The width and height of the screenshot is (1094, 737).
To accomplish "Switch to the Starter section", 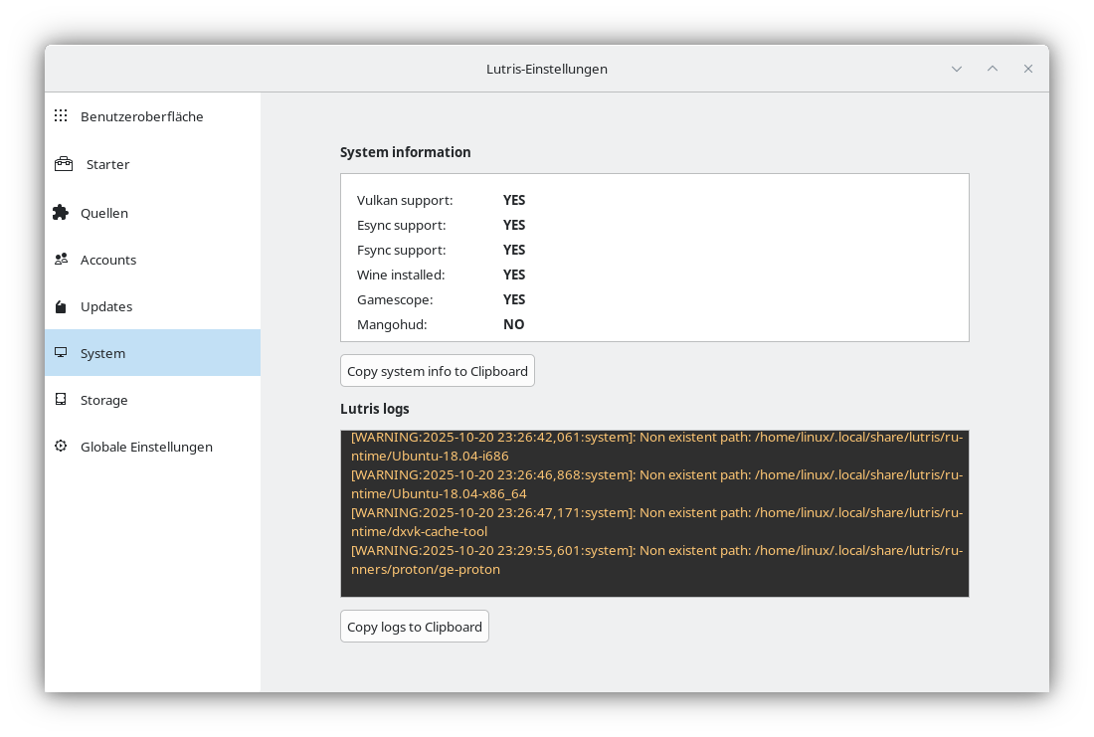I will tap(107, 164).
